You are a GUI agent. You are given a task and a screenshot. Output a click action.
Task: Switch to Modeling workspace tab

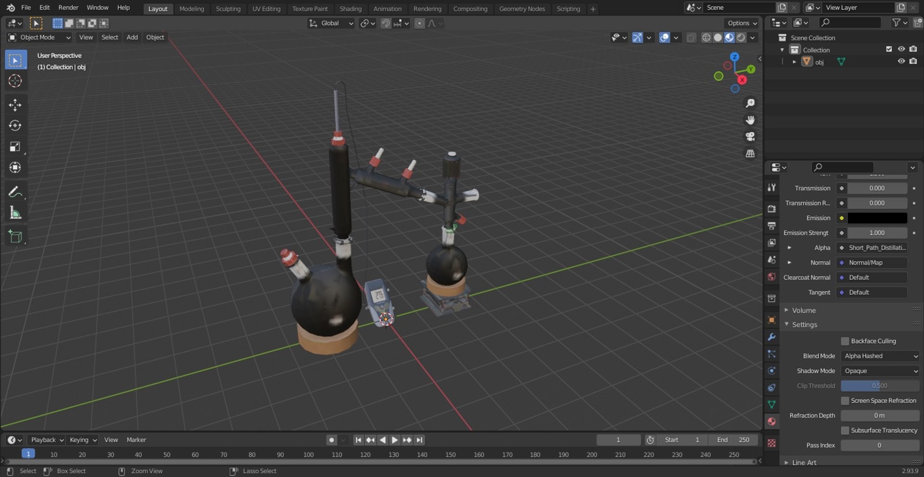[x=192, y=9]
